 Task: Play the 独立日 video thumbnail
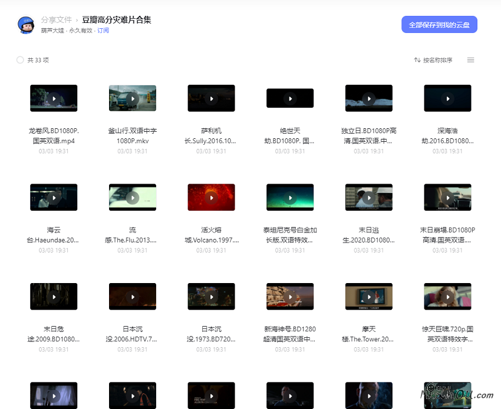(x=369, y=98)
